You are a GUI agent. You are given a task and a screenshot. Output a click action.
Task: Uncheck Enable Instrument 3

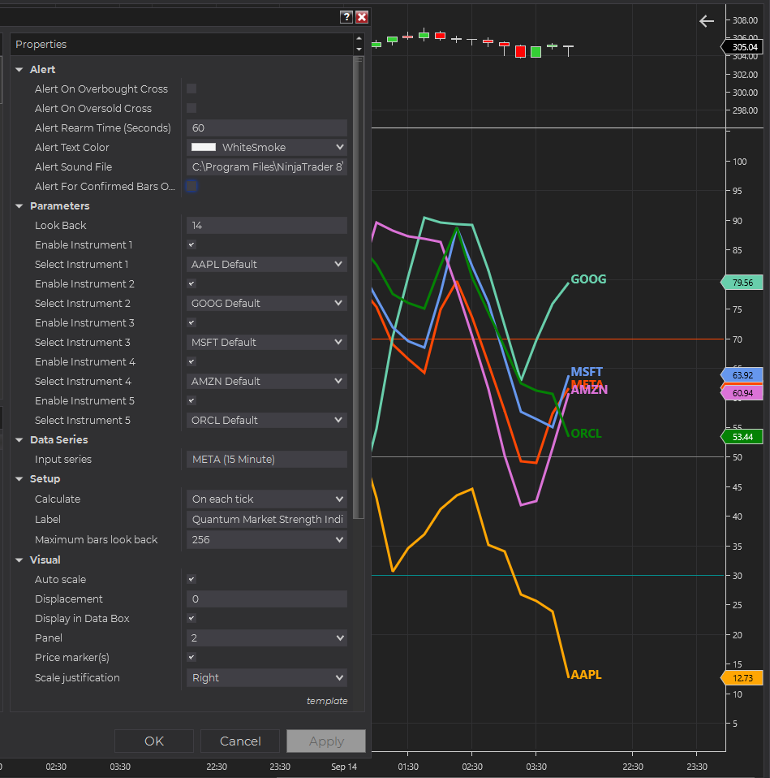click(x=191, y=322)
